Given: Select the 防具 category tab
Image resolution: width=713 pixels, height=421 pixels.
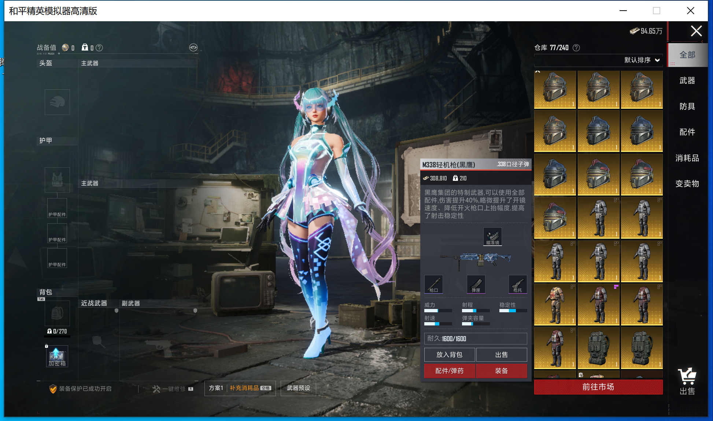Looking at the screenshot, I should tap(687, 107).
